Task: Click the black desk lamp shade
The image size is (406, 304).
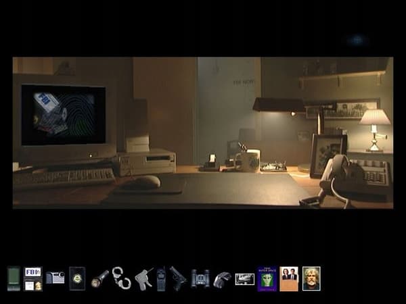Action: point(279,105)
